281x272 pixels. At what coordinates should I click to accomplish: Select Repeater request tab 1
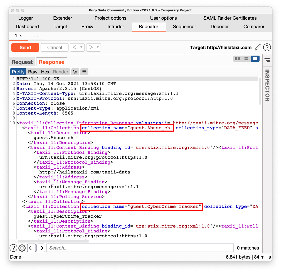16,36
